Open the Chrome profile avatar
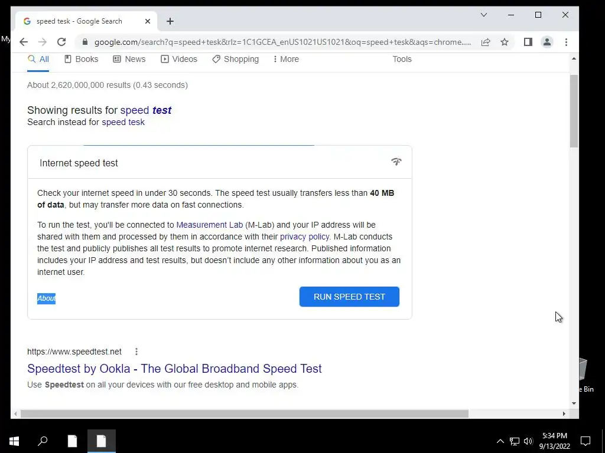Screen dimensions: 605x453 click(547, 42)
